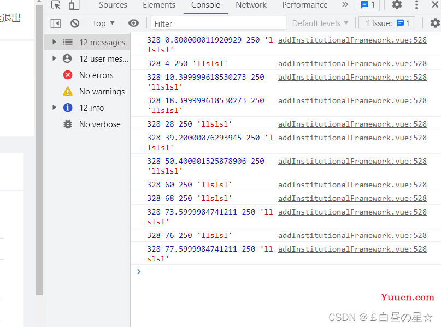Toggle the live expression eye icon
The height and width of the screenshot is (327, 441).
point(133,23)
